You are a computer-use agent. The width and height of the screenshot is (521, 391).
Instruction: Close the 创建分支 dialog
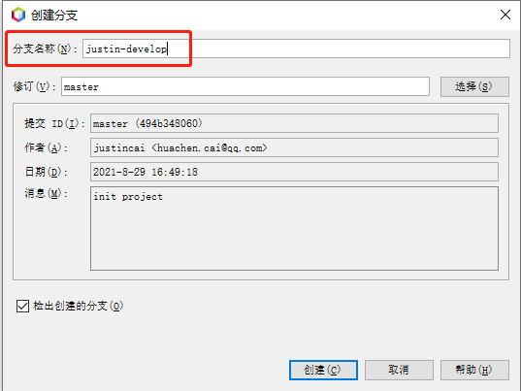(505, 15)
